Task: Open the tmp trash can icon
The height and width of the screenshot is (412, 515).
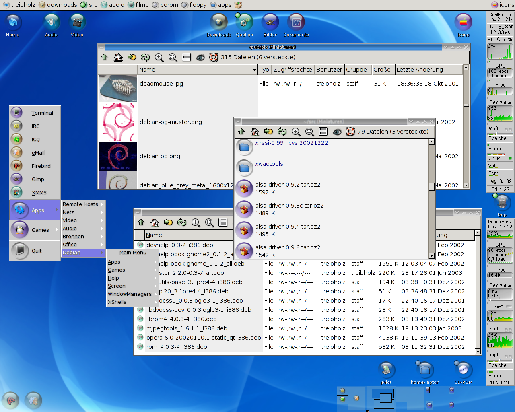Action: 502,205
